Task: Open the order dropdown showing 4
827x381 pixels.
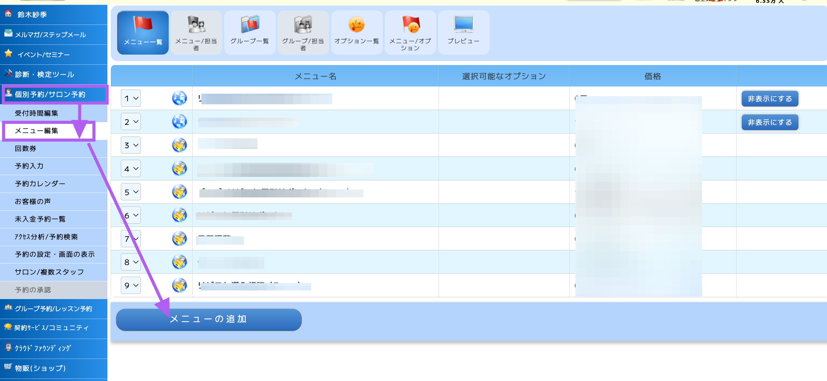Action: click(131, 168)
